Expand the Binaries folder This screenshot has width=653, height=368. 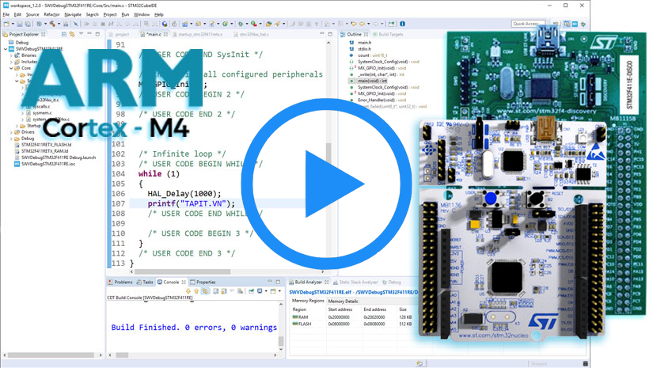[x=11, y=55]
